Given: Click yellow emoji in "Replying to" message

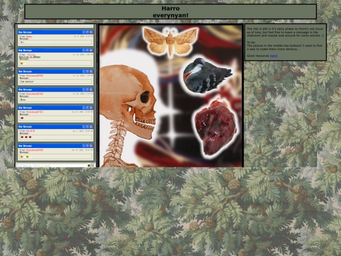Looking at the screenshot, I should (23, 63).
